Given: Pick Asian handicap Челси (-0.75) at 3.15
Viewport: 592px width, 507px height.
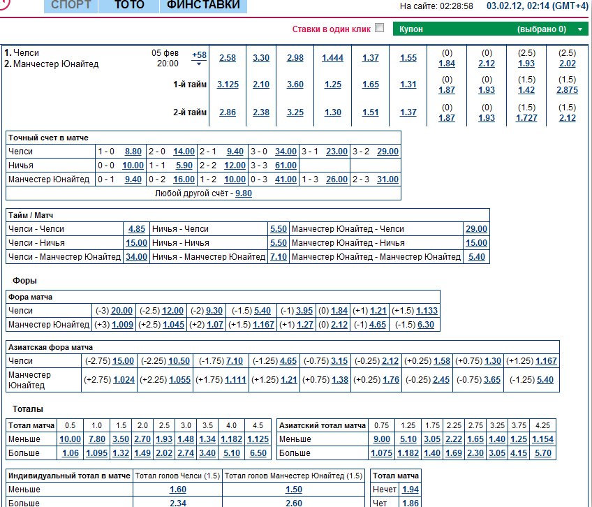Looking at the screenshot, I should 339,361.
